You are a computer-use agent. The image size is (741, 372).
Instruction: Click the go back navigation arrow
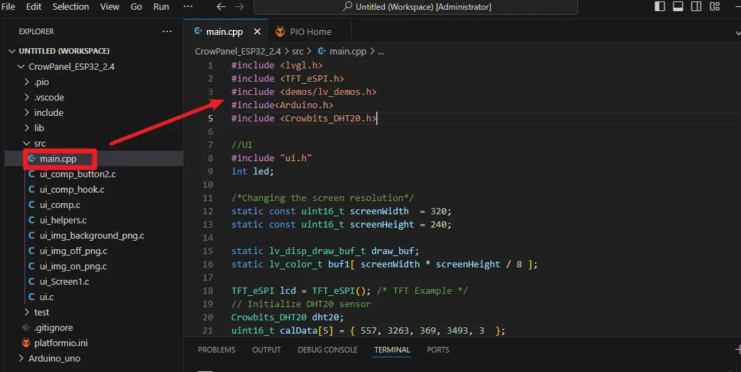point(221,7)
